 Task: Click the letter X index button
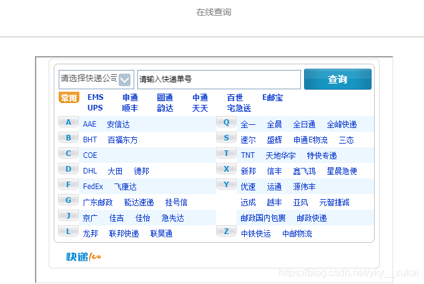226,169
